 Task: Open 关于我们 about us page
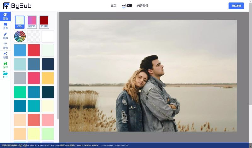[142, 5]
